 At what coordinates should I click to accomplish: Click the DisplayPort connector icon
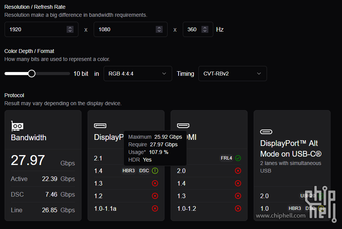(x=100, y=125)
